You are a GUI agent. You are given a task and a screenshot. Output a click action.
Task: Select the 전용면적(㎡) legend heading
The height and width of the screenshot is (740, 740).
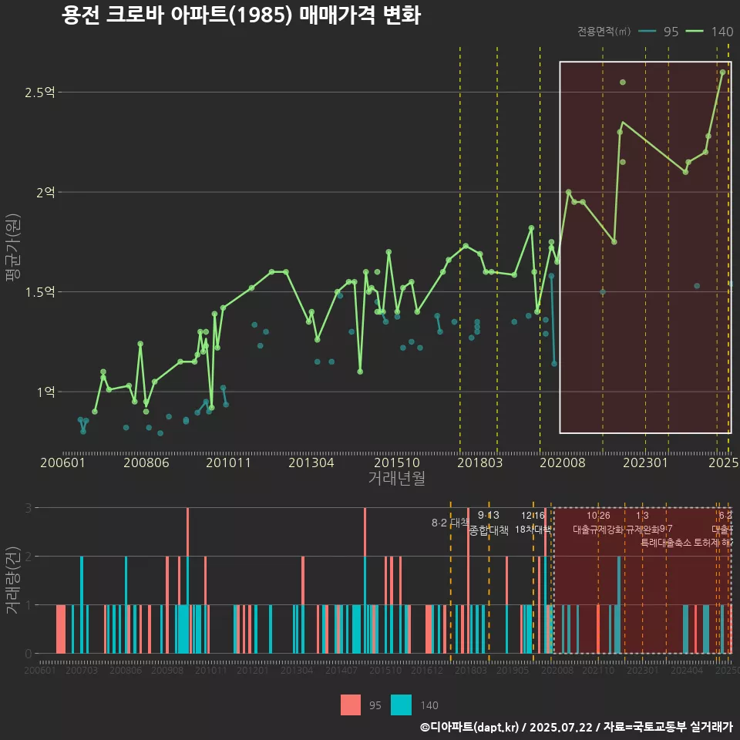pyautogui.click(x=604, y=32)
